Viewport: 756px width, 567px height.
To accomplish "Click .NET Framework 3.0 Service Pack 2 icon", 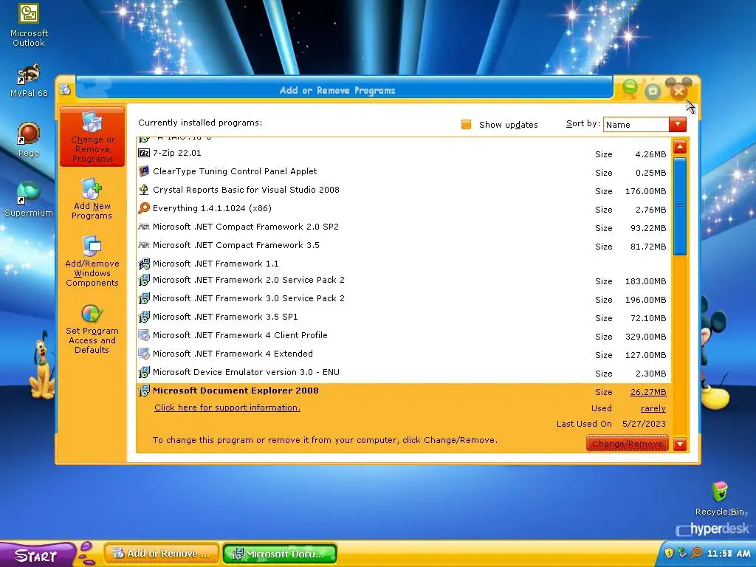I will click(144, 298).
